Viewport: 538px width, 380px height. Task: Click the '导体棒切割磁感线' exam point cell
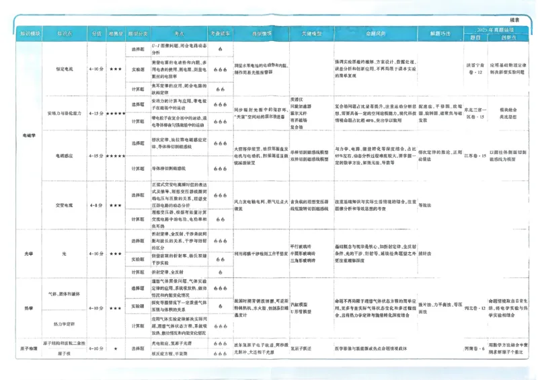pos(169,169)
